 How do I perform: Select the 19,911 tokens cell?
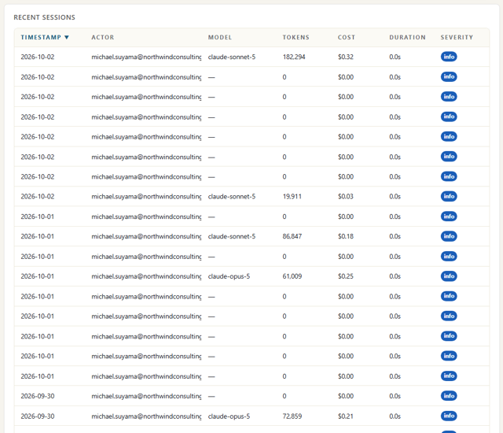pyautogui.click(x=292, y=196)
